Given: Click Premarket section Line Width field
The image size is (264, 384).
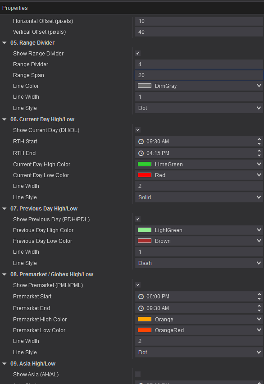Looking at the screenshot, I should [199, 341].
